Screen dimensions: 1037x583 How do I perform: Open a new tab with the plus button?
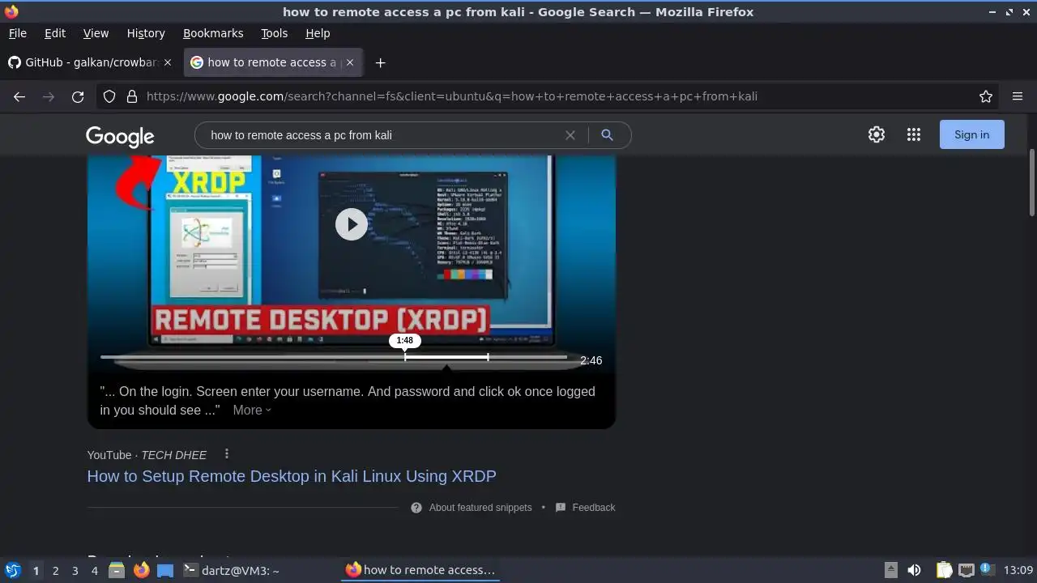[x=380, y=62]
